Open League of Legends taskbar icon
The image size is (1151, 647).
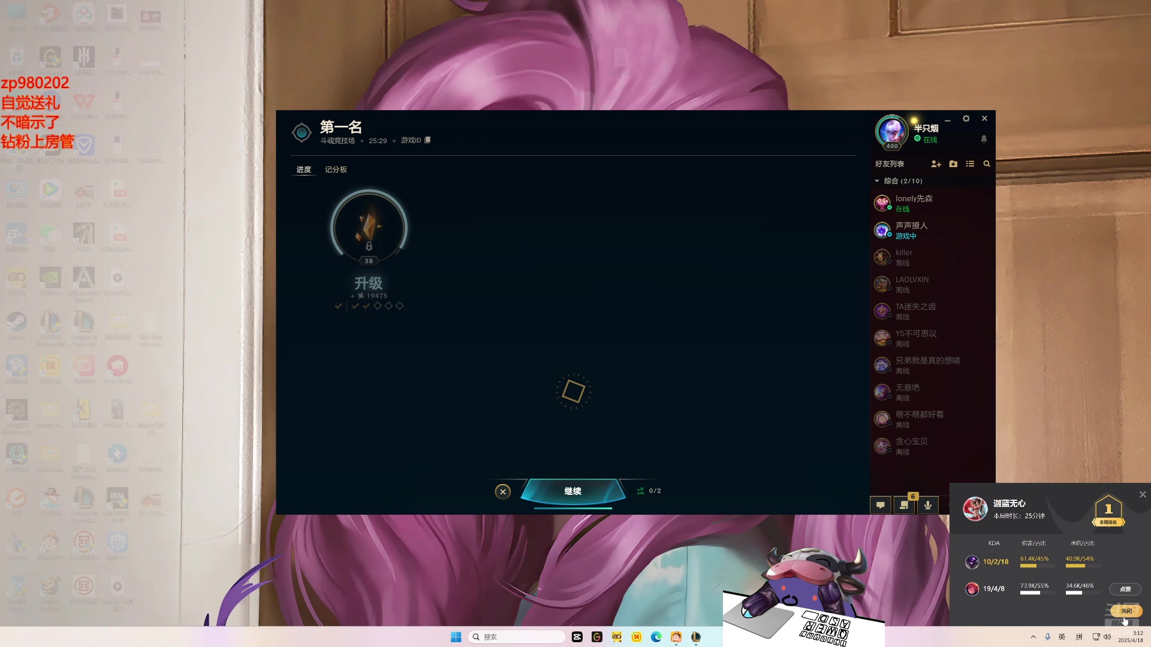click(x=696, y=637)
